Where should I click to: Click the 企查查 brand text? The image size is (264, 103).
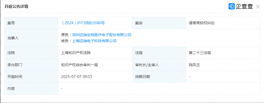point(244,6)
